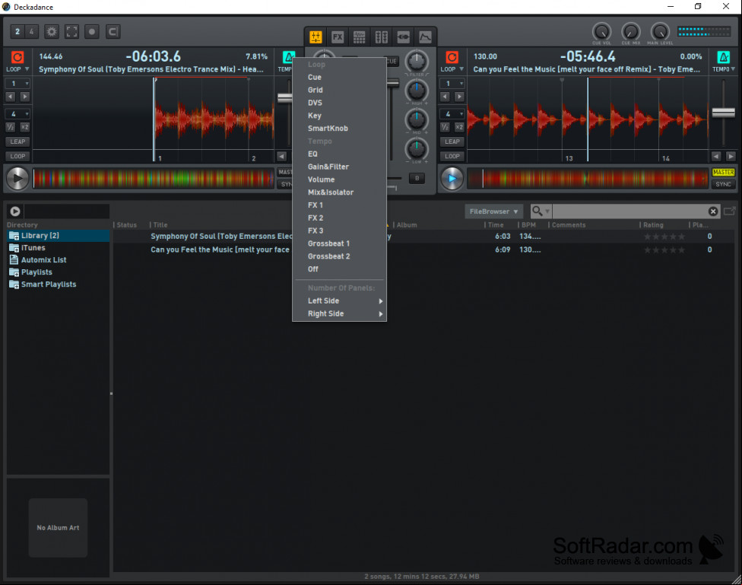Screen dimensions: 742x585
Task: Switch to 2-deck layout
Action: 17,32
